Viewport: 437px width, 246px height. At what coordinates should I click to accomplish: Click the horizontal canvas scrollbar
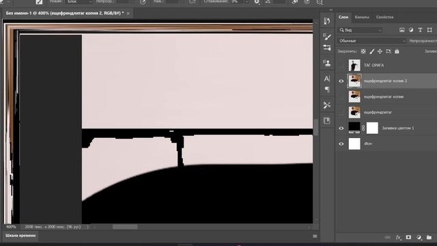[x=125, y=227]
